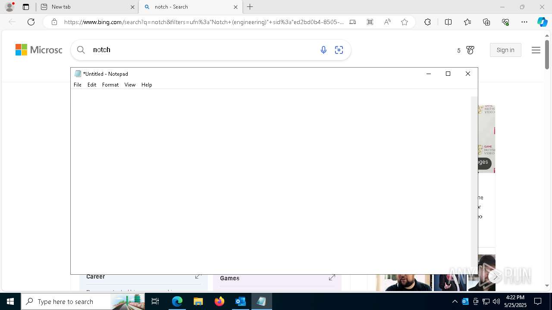Click the Microsoft Bing logo
Screen dimensions: 552x310
(39, 50)
